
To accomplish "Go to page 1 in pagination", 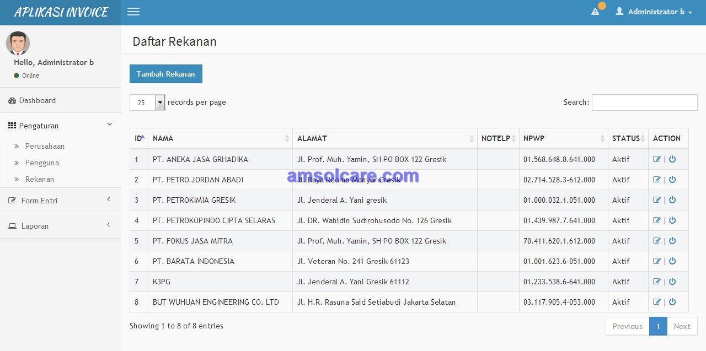I will (658, 326).
